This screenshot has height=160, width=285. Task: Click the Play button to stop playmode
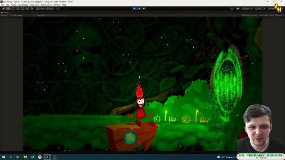coord(134,9)
